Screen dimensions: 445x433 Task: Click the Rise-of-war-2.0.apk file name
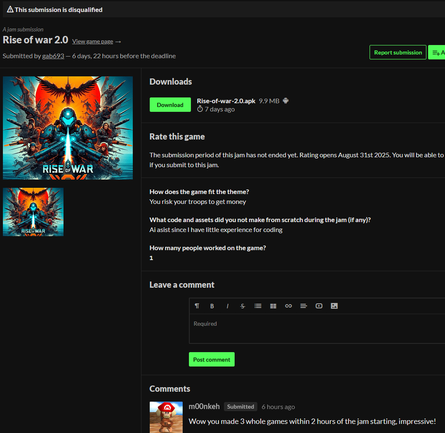226,101
